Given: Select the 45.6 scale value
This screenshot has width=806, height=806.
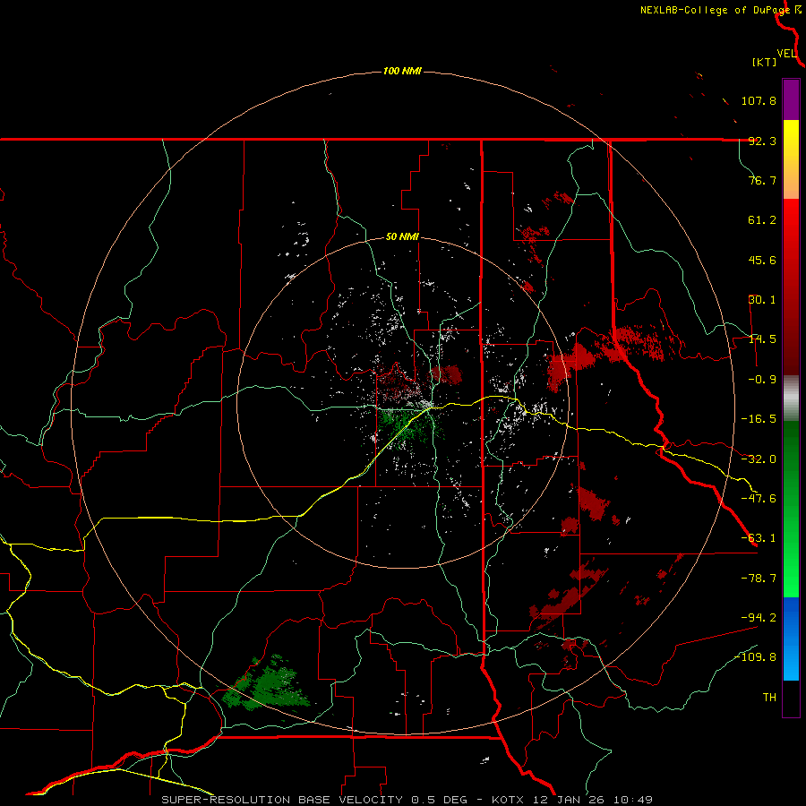Looking at the screenshot, I should coord(762,260).
